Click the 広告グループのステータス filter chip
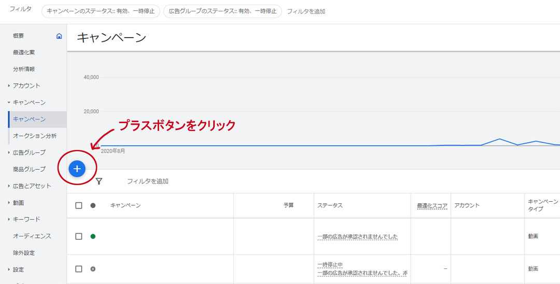This screenshot has width=560, height=284. 222,11
